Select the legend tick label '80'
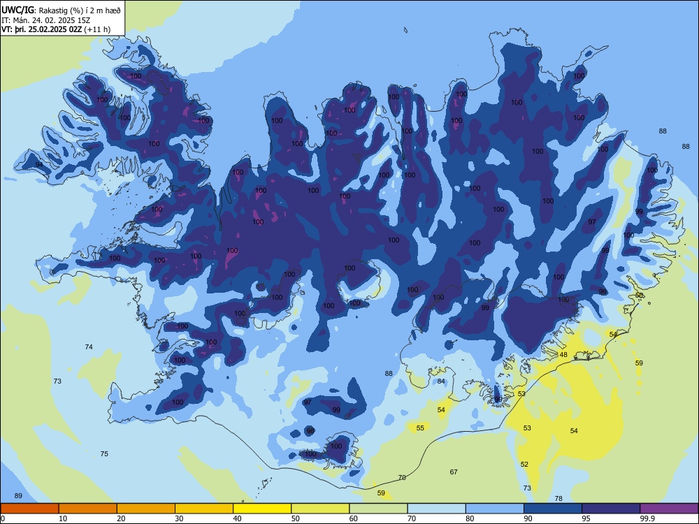Image resolution: width=699 pixels, height=524 pixels. (x=470, y=518)
